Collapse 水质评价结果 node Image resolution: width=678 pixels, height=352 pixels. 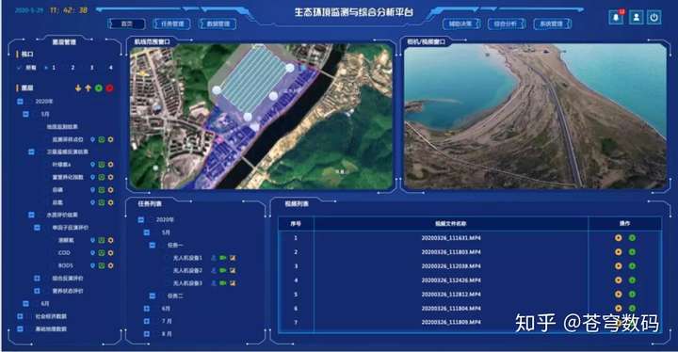click(x=32, y=215)
